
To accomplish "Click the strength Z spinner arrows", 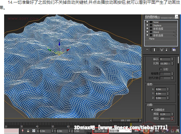I will (168, 98).
